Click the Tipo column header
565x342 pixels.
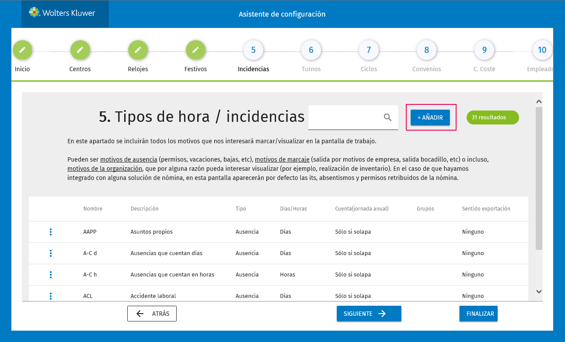coord(241,209)
